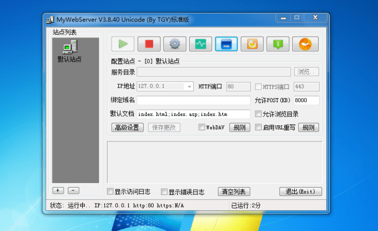
Task: Select the 默认站点 site icon
Action: [70, 51]
